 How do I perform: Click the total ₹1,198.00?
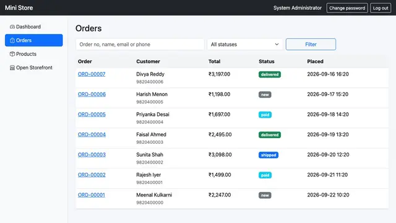coord(219,94)
